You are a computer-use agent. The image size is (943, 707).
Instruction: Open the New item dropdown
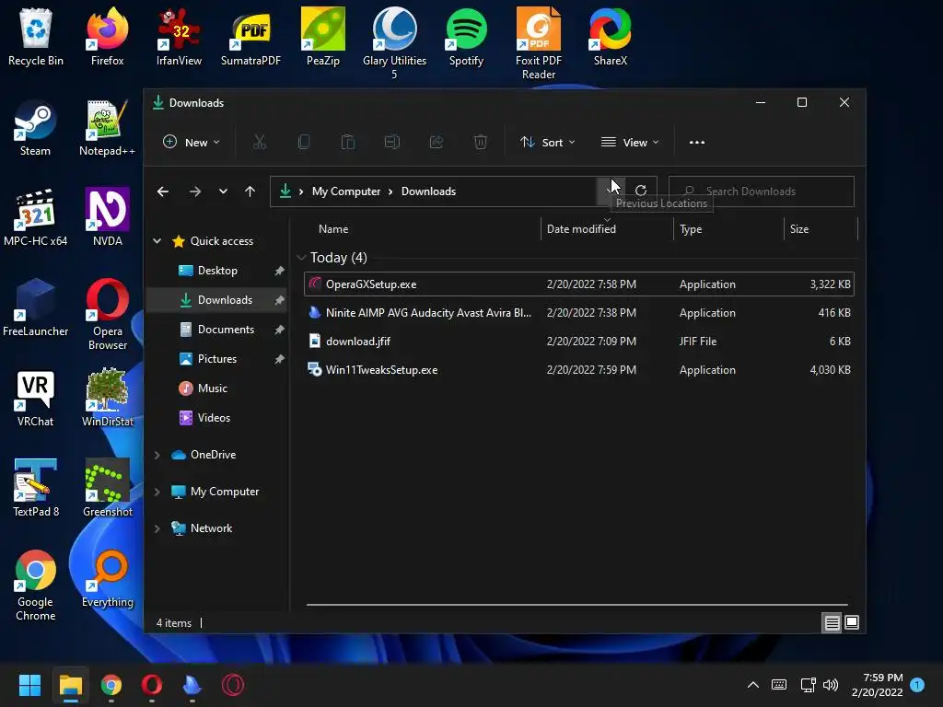192,143
